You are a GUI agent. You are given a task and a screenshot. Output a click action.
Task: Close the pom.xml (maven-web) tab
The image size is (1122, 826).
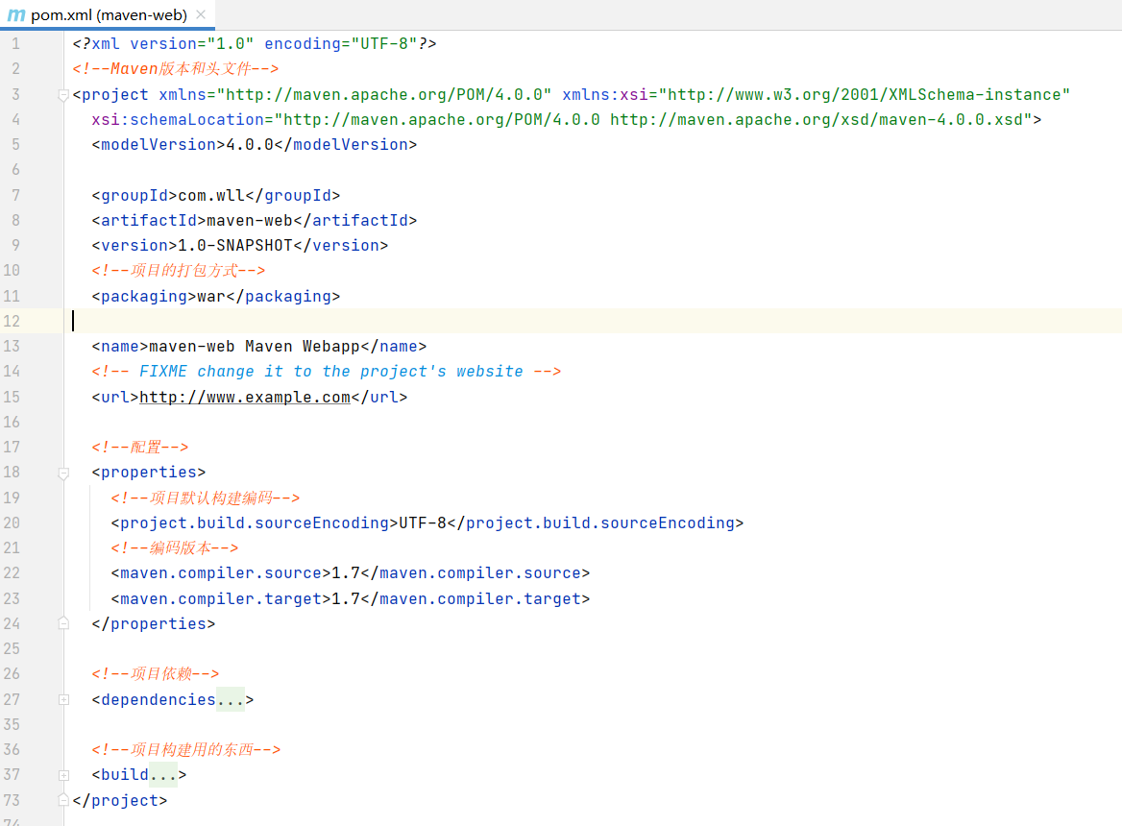coord(201,14)
